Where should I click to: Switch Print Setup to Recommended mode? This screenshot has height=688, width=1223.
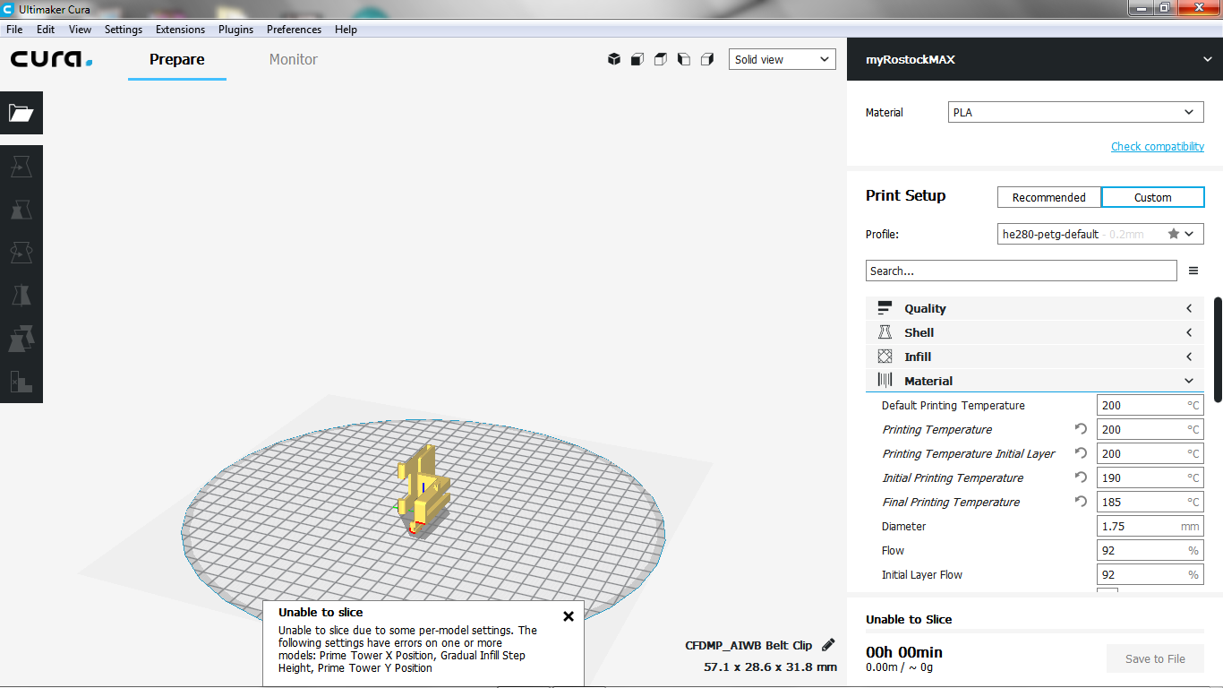coord(1048,197)
